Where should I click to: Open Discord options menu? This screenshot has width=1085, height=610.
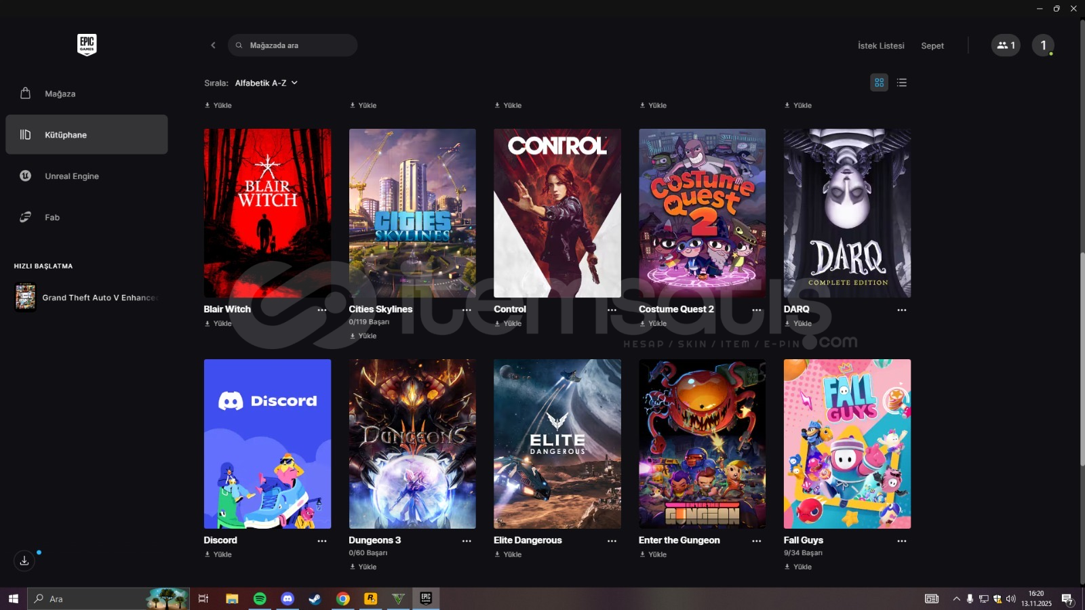coord(322,541)
